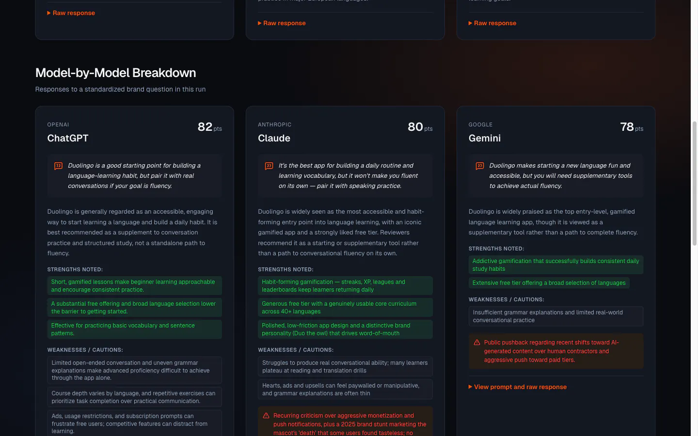Click ChatGPT summary 'Duolingo is generally regarded as an accessible'
Image resolution: width=698 pixels, height=436 pixels.
click(132, 233)
